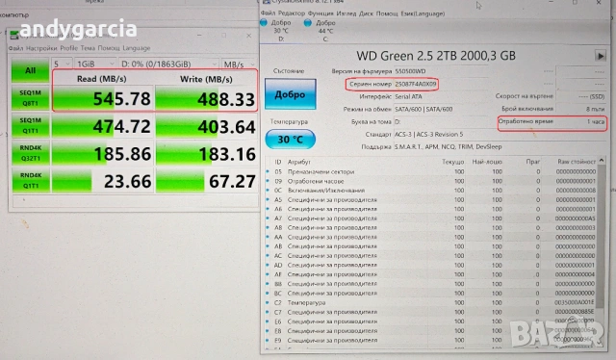Open Profile menu in CrystalDiskMark
This screenshot has width=616, height=360.
(x=68, y=48)
